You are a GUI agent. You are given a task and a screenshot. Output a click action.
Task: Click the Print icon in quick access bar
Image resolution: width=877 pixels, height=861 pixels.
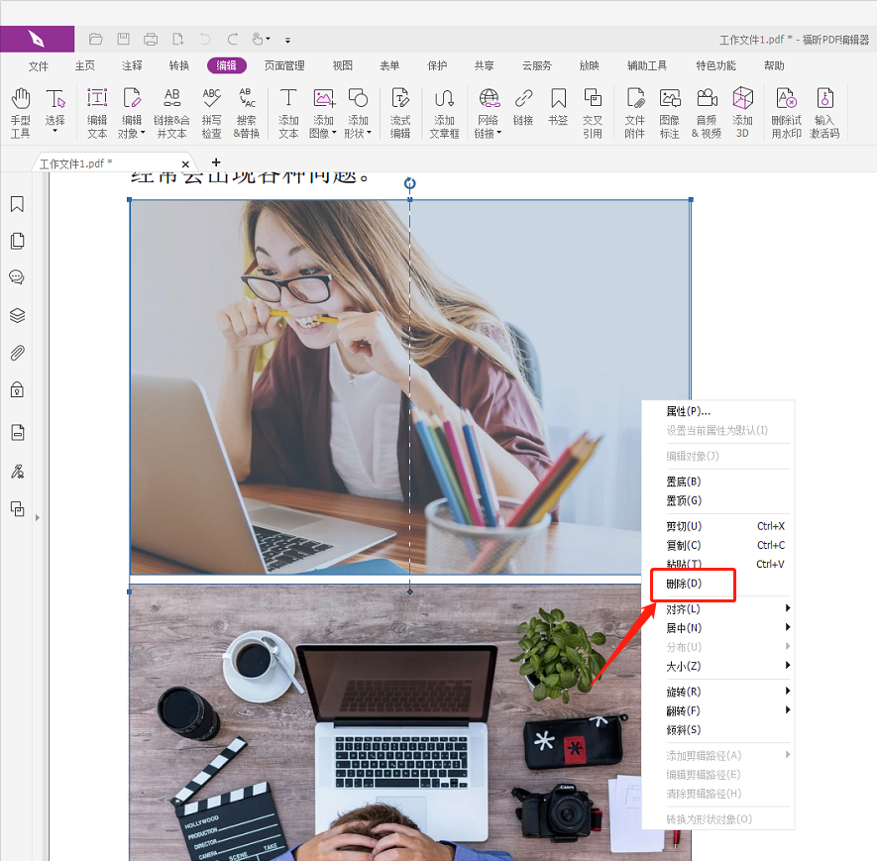151,40
